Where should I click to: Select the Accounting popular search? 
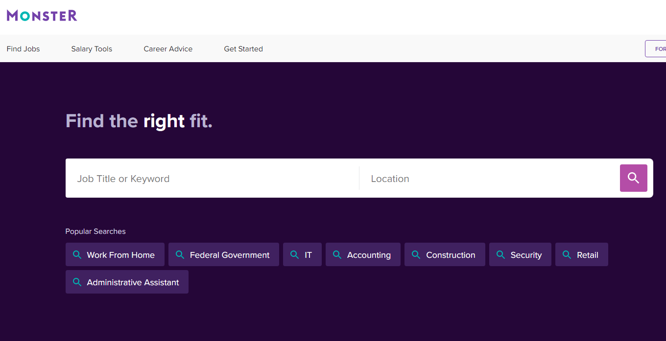(x=363, y=254)
